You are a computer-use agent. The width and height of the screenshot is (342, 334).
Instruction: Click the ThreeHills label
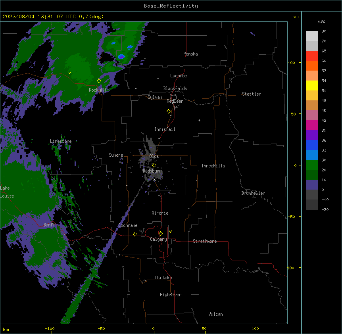tap(213, 166)
